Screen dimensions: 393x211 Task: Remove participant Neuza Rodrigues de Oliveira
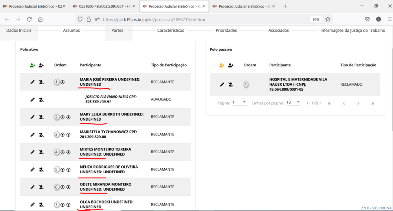click(41, 170)
